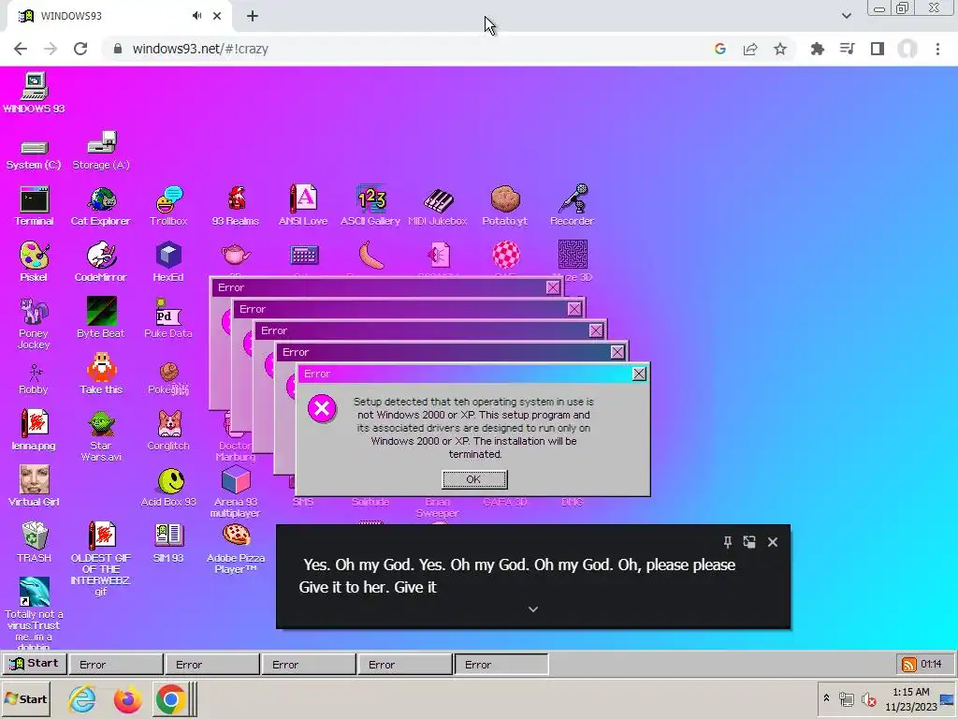Launch Firefox from host taskbar
The width and height of the screenshot is (958, 719).
[x=127, y=698]
